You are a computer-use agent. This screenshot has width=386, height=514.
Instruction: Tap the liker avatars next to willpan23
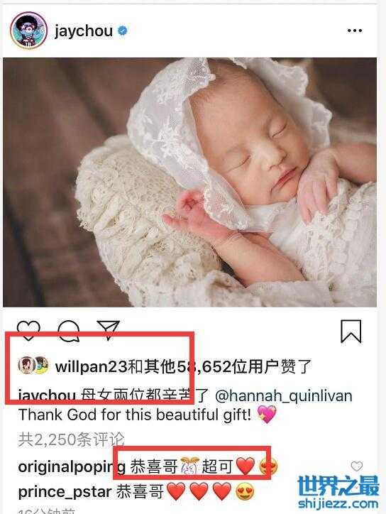pyautogui.click(x=33, y=365)
